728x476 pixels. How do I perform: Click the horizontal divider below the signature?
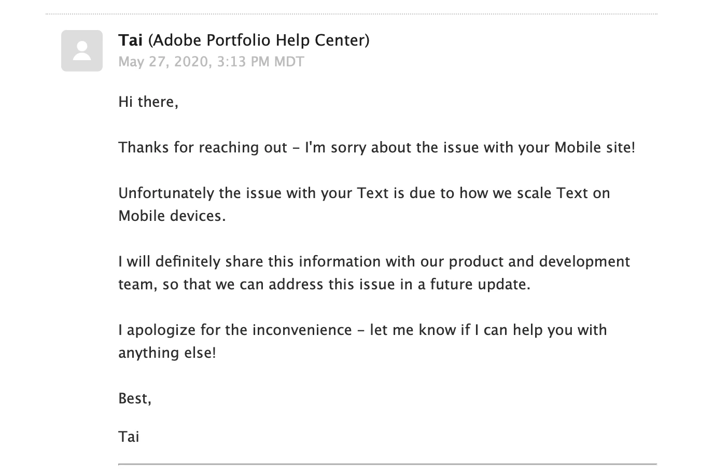387,464
